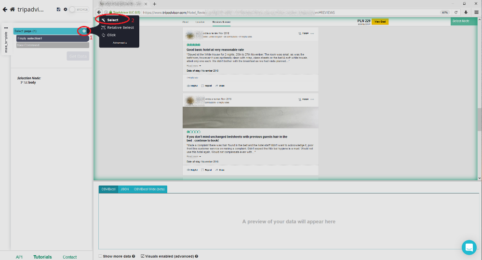Reload the page with the refresh icon
This screenshot has height=260, width=482.
coord(456,12)
